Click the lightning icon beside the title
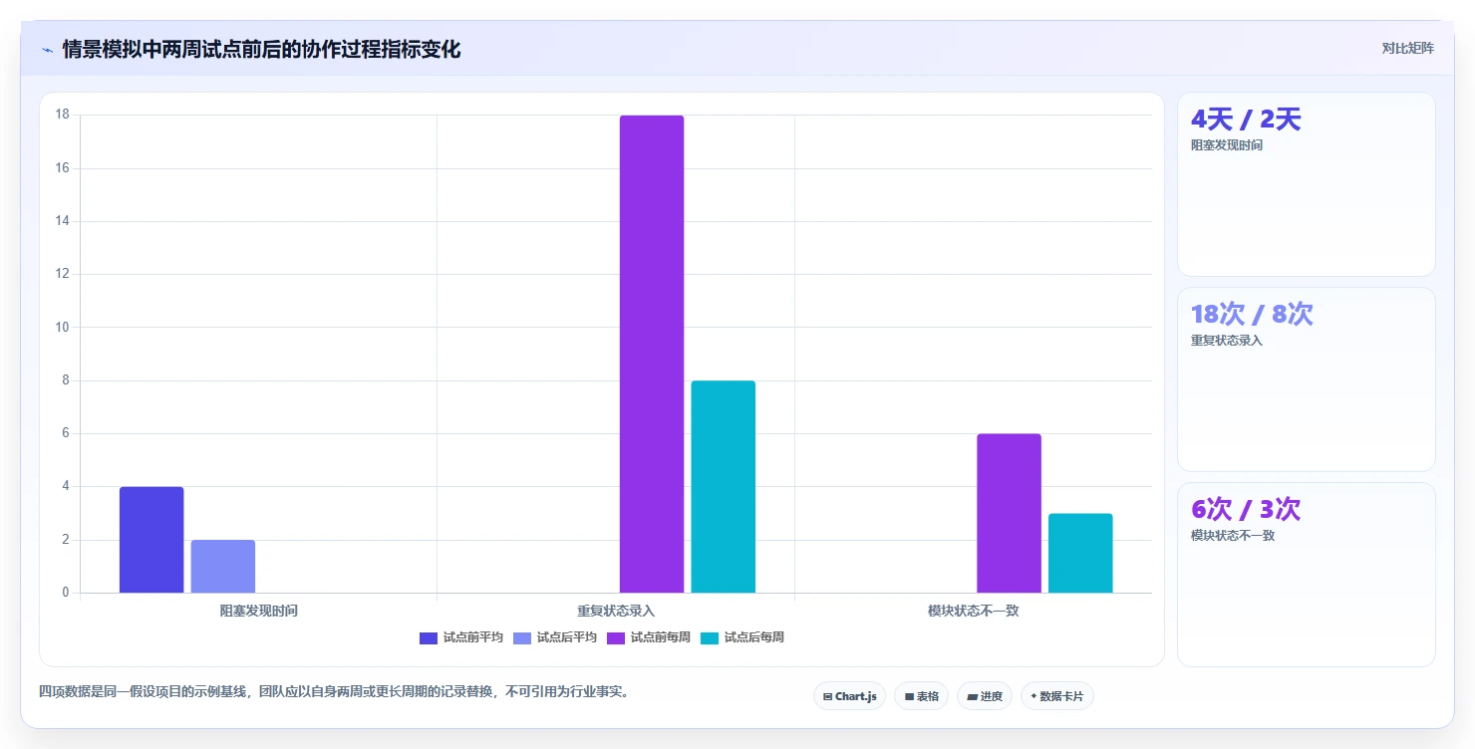The width and height of the screenshot is (1475, 749). [x=47, y=50]
